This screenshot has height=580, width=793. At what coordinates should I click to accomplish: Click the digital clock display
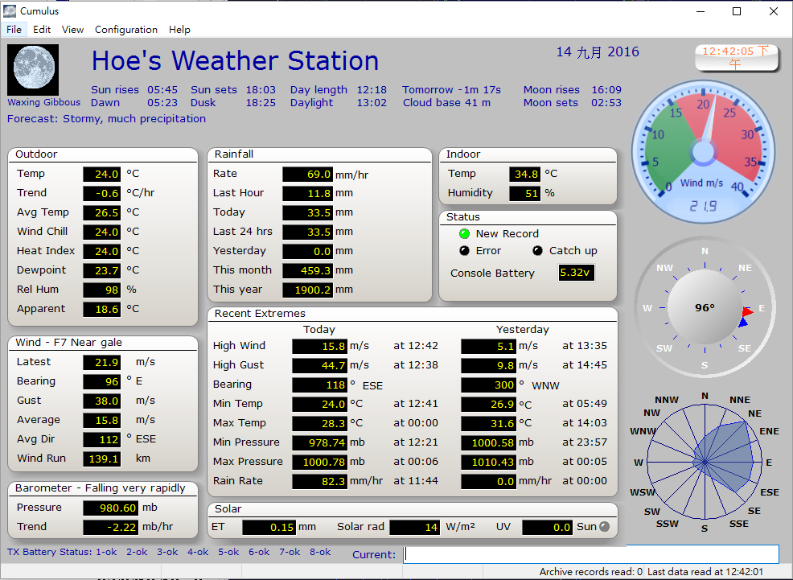736,57
